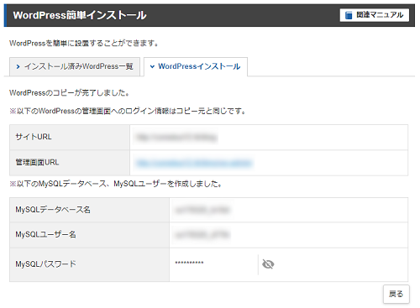The width and height of the screenshot is (420, 308).
Task: Click the MySQLデータベース名 value
Action: (202, 210)
